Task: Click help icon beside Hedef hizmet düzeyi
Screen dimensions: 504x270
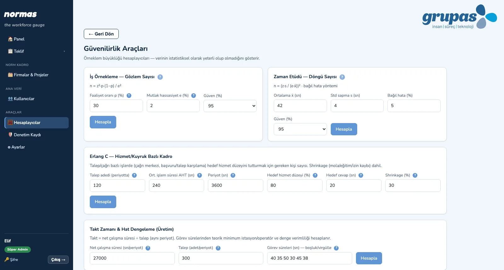Action: (x=315, y=175)
